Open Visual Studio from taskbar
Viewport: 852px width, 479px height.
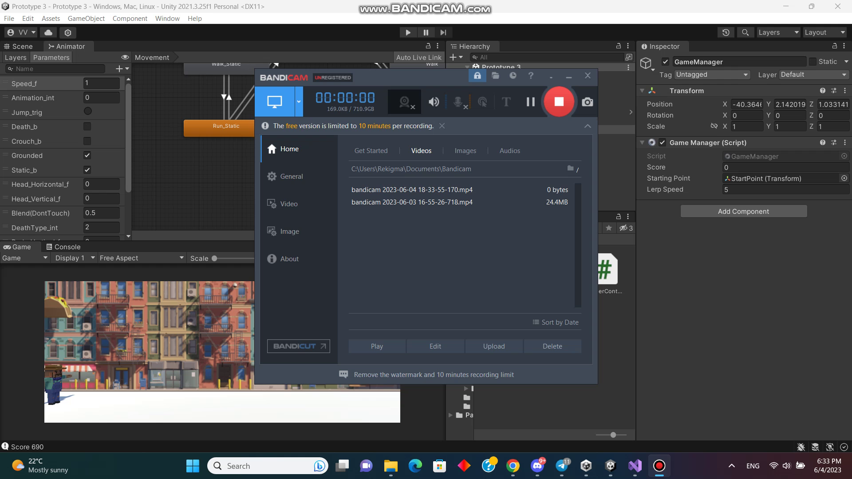pyautogui.click(x=635, y=466)
